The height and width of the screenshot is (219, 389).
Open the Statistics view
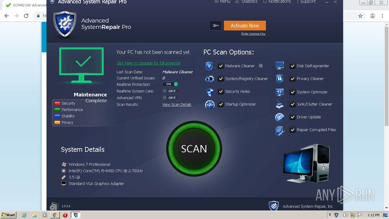(x=246, y=2)
